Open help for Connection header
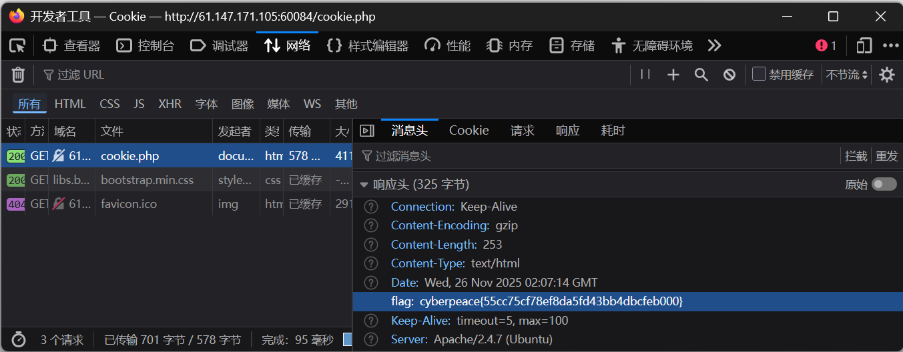This screenshot has height=352, width=903. (370, 207)
